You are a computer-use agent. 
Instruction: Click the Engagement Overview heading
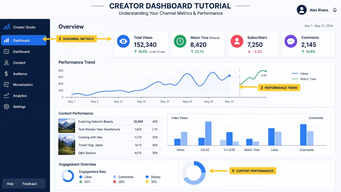coord(77,164)
